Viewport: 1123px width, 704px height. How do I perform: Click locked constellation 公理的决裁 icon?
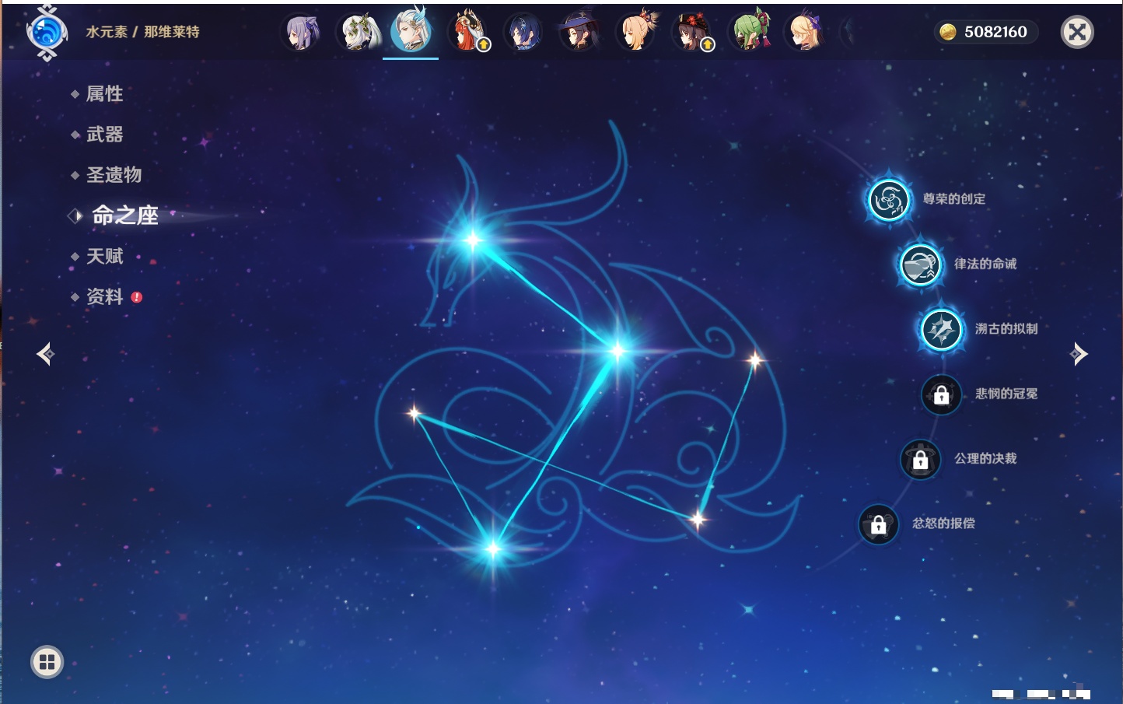pyautogui.click(x=920, y=459)
